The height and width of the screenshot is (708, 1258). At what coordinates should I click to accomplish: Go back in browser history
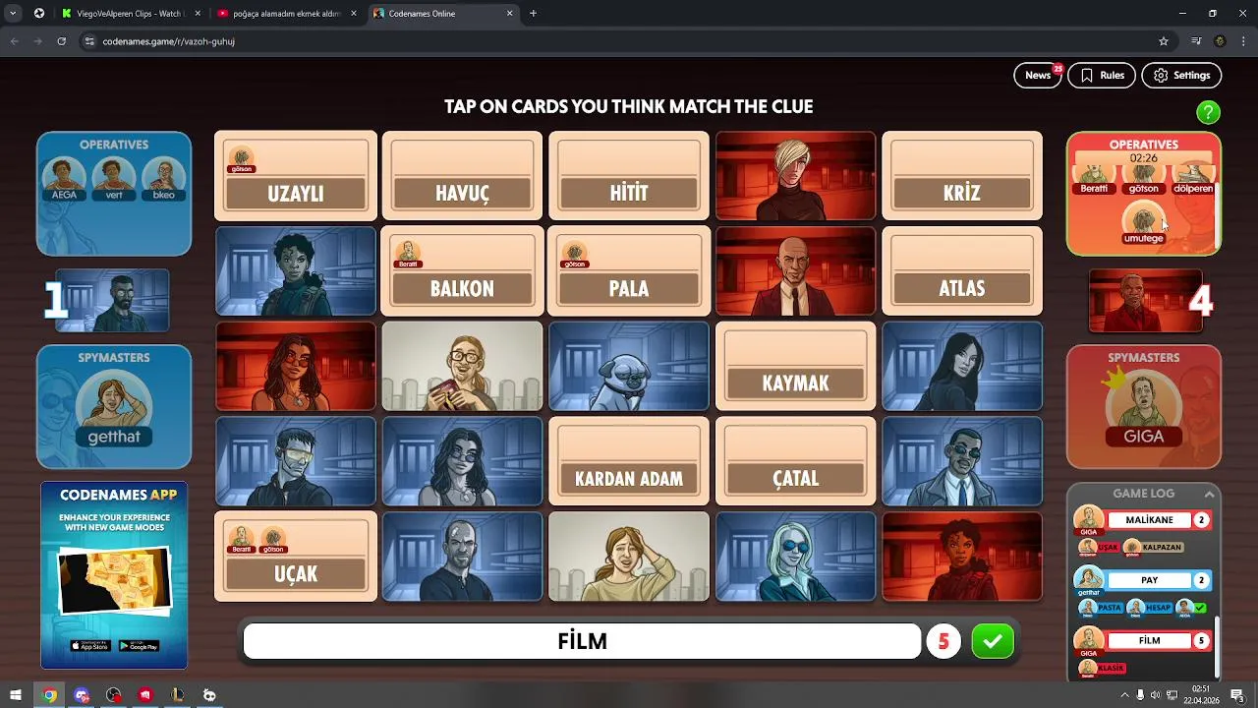pos(15,41)
